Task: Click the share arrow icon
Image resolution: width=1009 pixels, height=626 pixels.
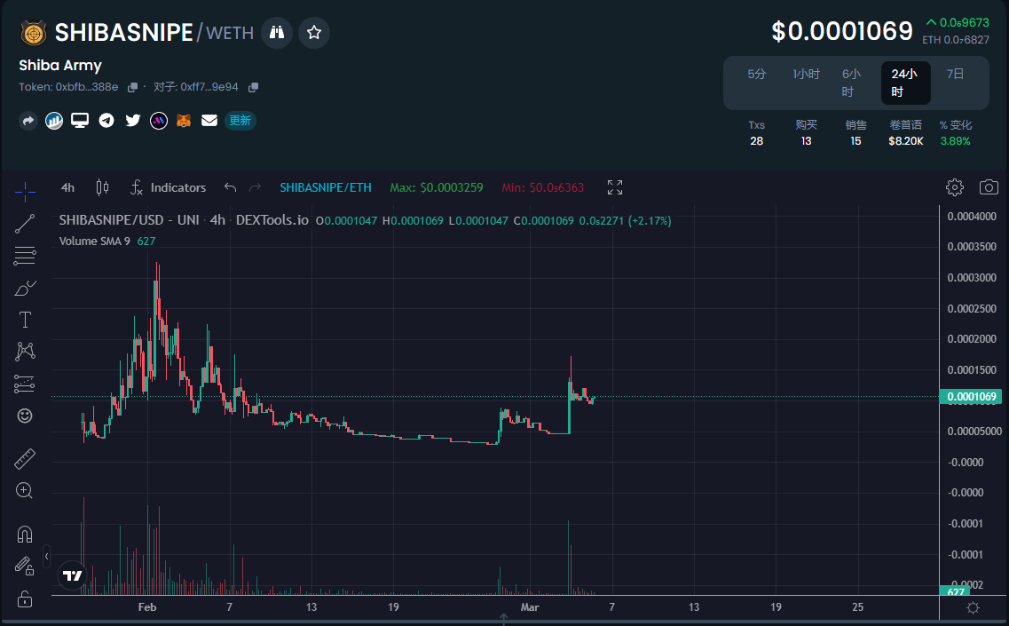Action: pyautogui.click(x=28, y=121)
